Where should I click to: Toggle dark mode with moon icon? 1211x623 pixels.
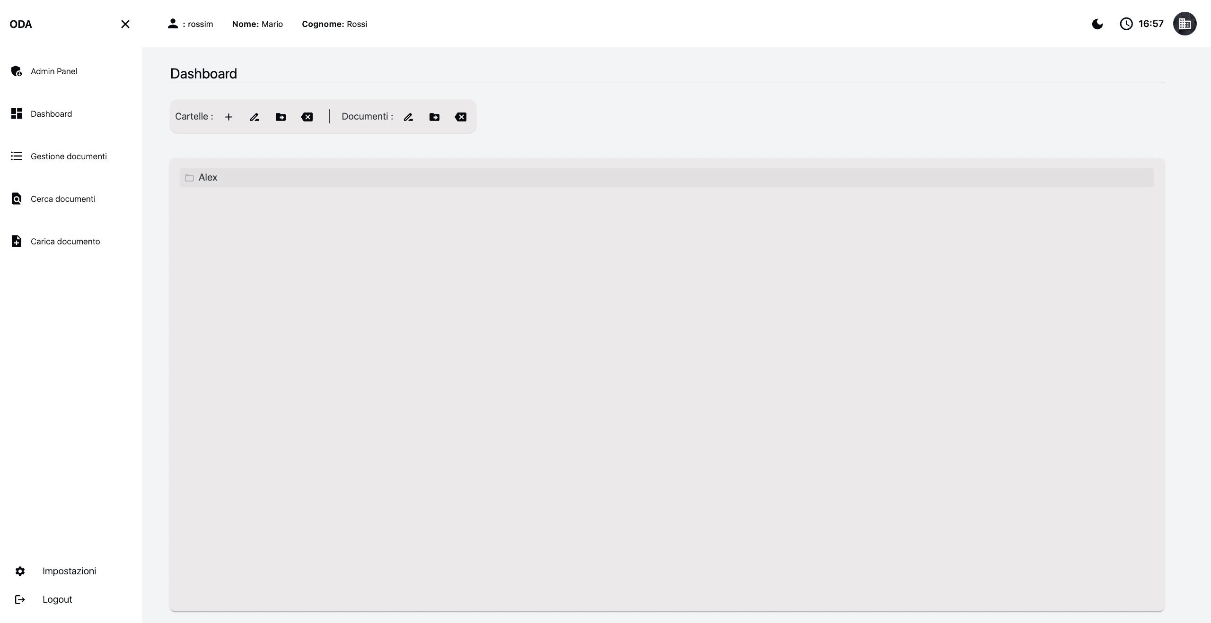point(1097,24)
